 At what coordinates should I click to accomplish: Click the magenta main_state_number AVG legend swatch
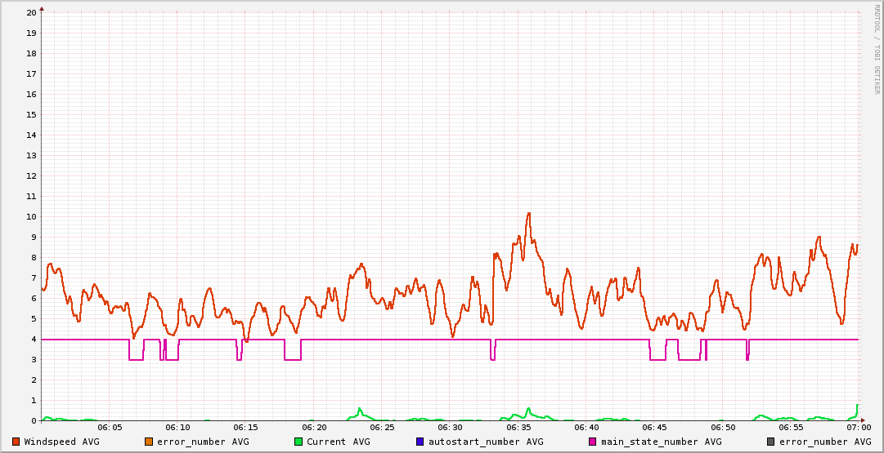pyautogui.click(x=593, y=442)
